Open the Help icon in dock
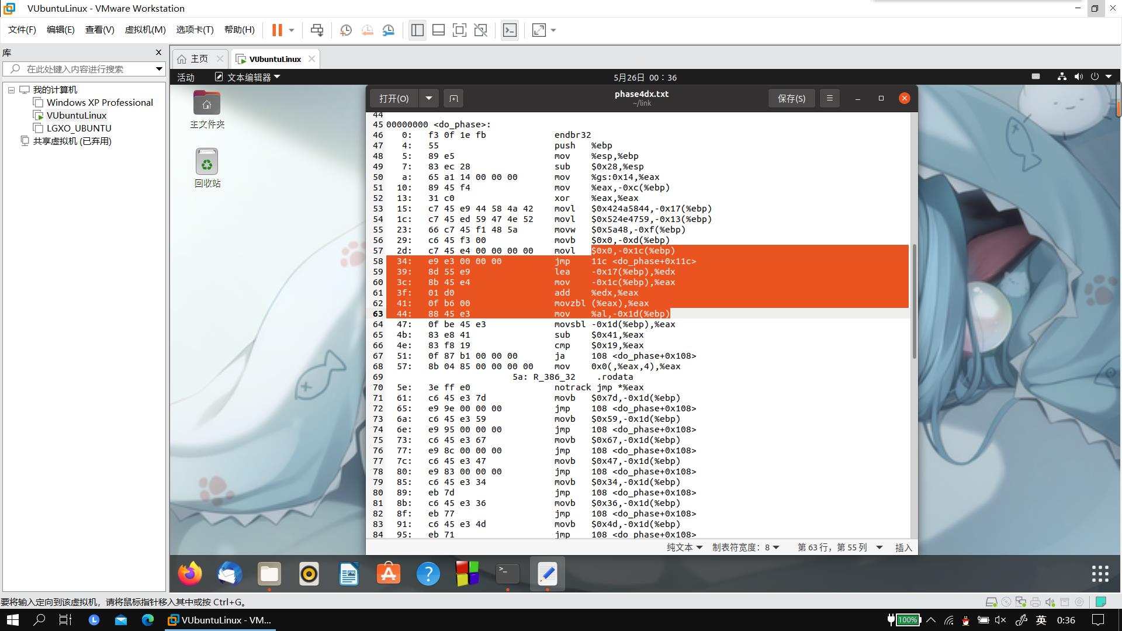This screenshot has width=1122, height=631. tap(428, 574)
